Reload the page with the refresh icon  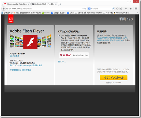pyautogui.click(x=85, y=8)
